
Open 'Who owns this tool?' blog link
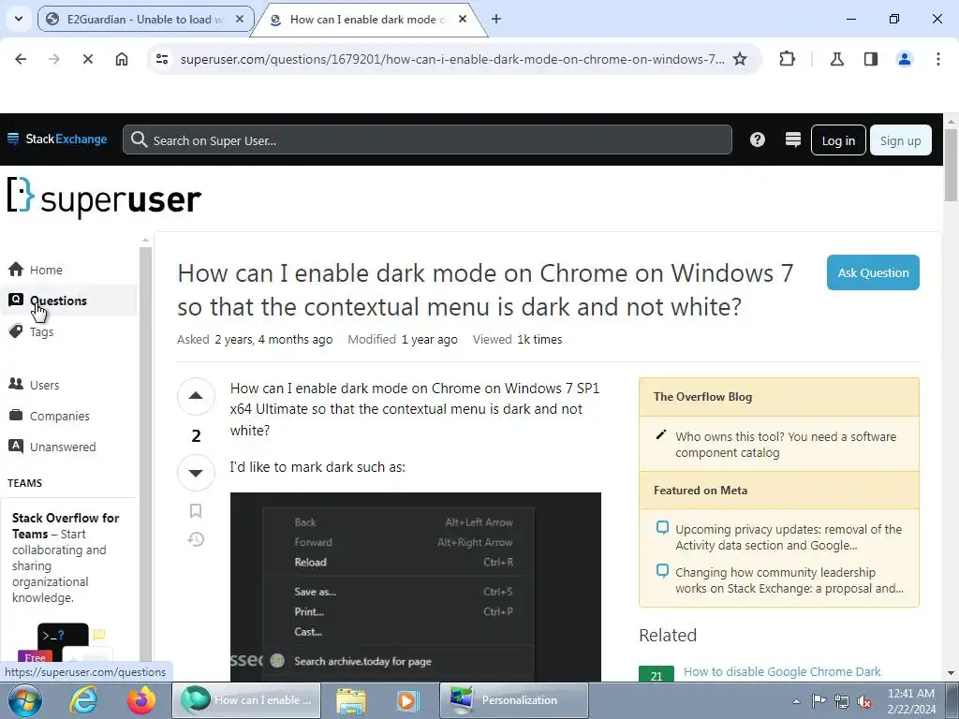tap(786, 445)
